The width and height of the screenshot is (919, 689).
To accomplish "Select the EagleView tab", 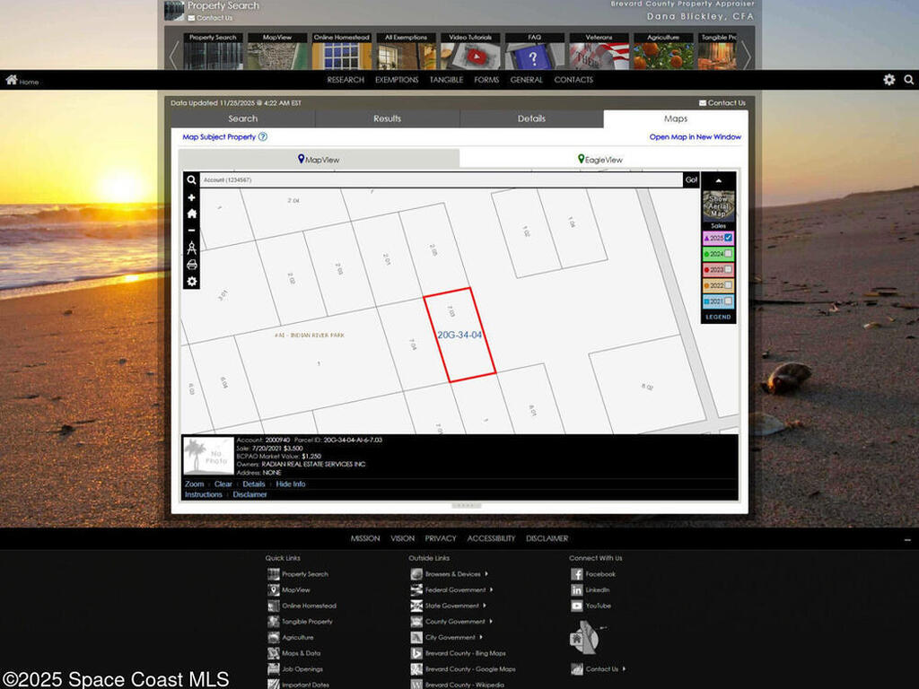I will point(601,160).
